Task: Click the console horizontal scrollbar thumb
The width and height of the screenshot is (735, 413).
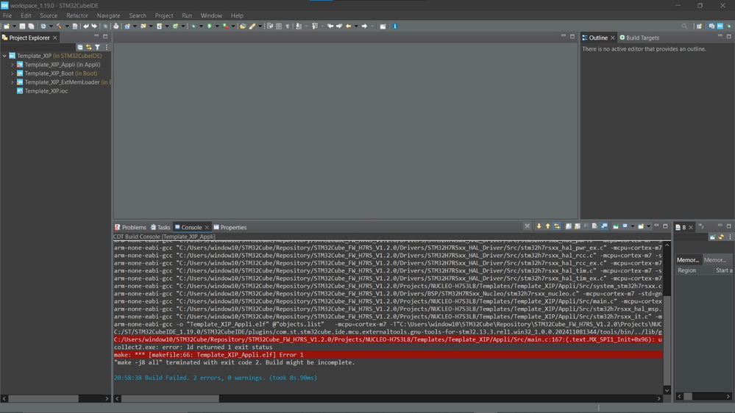Action: tap(170, 398)
